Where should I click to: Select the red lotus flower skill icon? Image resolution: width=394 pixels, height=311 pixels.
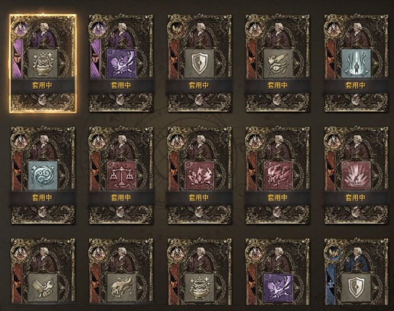[x=199, y=176]
